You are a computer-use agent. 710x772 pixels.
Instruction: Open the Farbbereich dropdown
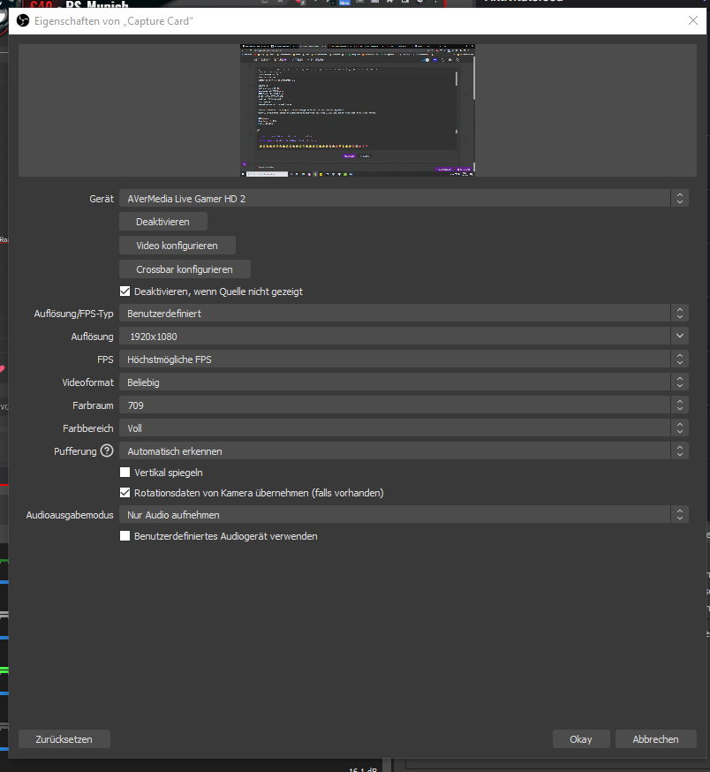click(x=404, y=428)
